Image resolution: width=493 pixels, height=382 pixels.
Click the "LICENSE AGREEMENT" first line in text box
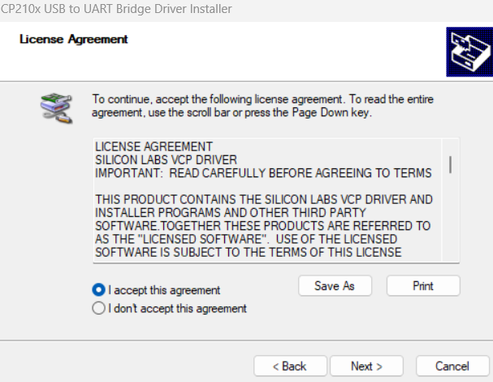coord(154,146)
